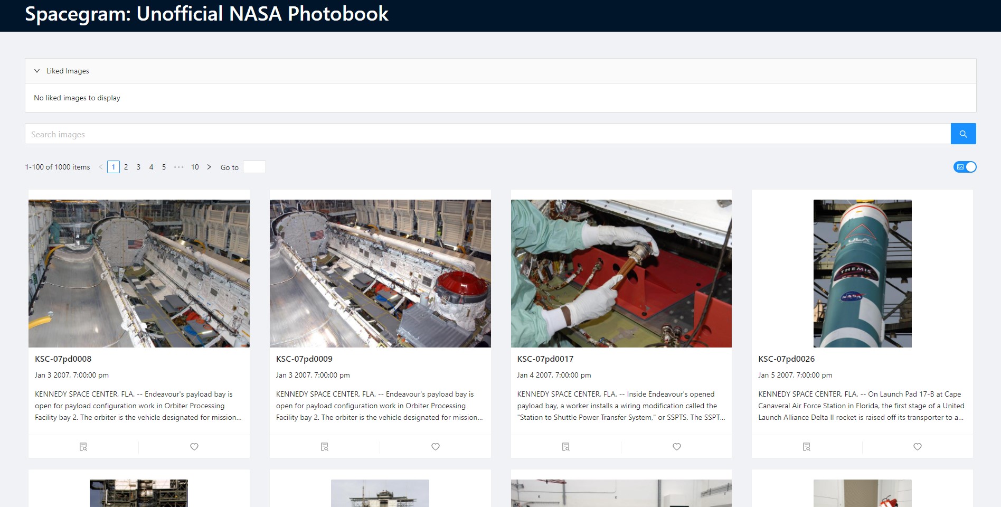
Task: Click heart icon under KSC-07pd0026 card
Action: [x=918, y=447]
